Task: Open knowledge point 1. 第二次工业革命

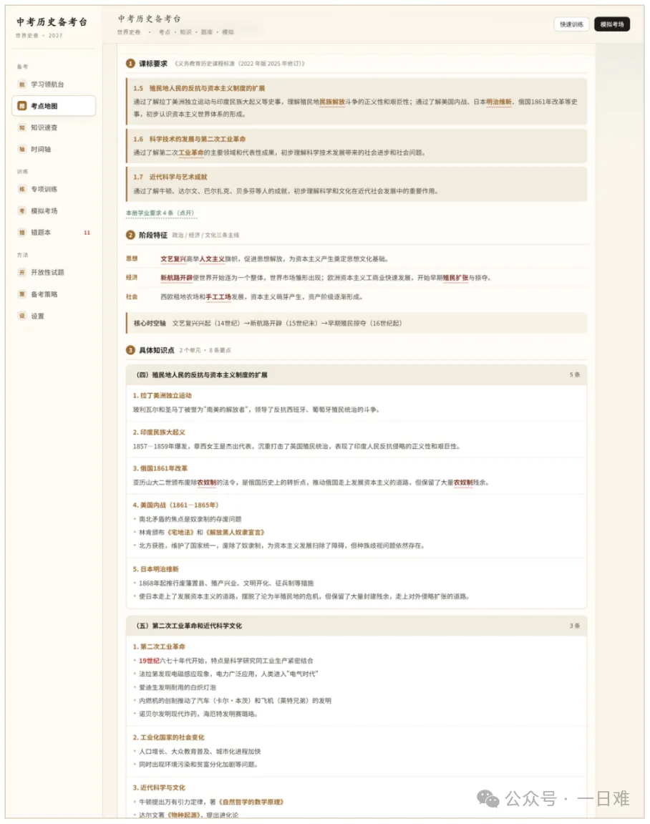Action: click(x=159, y=647)
